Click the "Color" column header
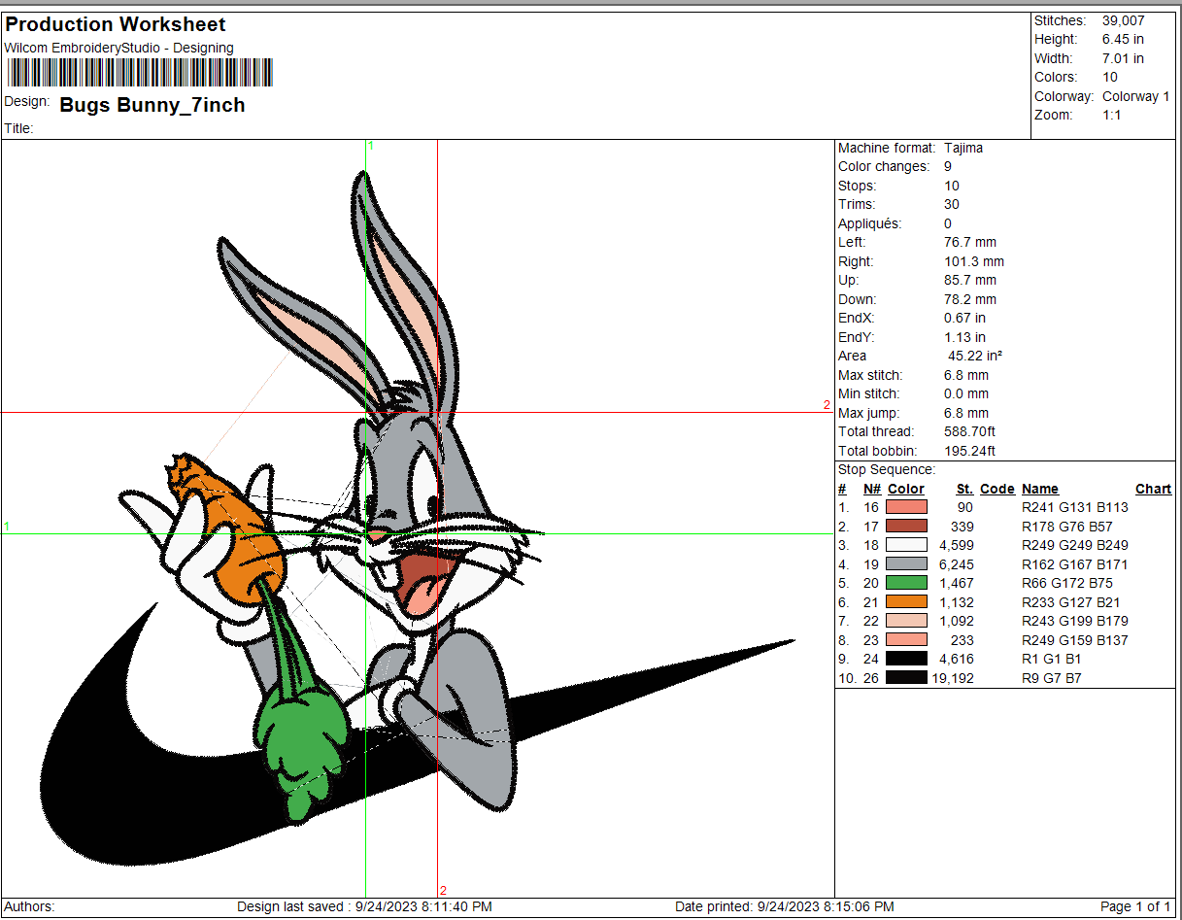Viewport: 1182px width, 920px height. pyautogui.click(x=905, y=489)
